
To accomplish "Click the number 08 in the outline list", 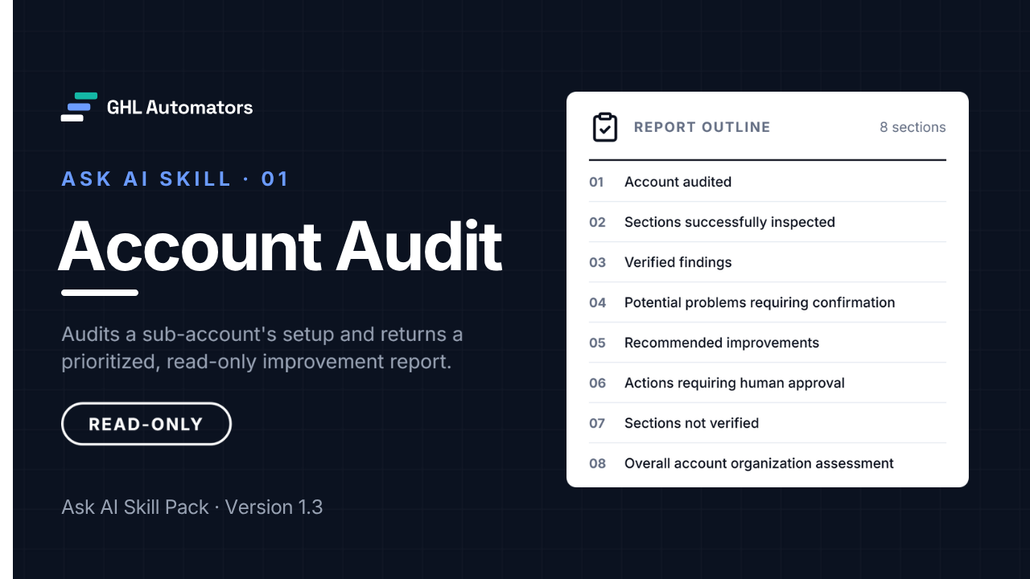I will tap(597, 463).
